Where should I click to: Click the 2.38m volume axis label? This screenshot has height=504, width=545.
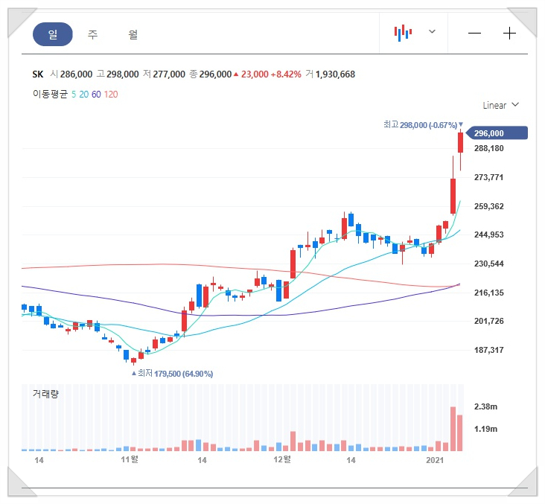pos(485,406)
